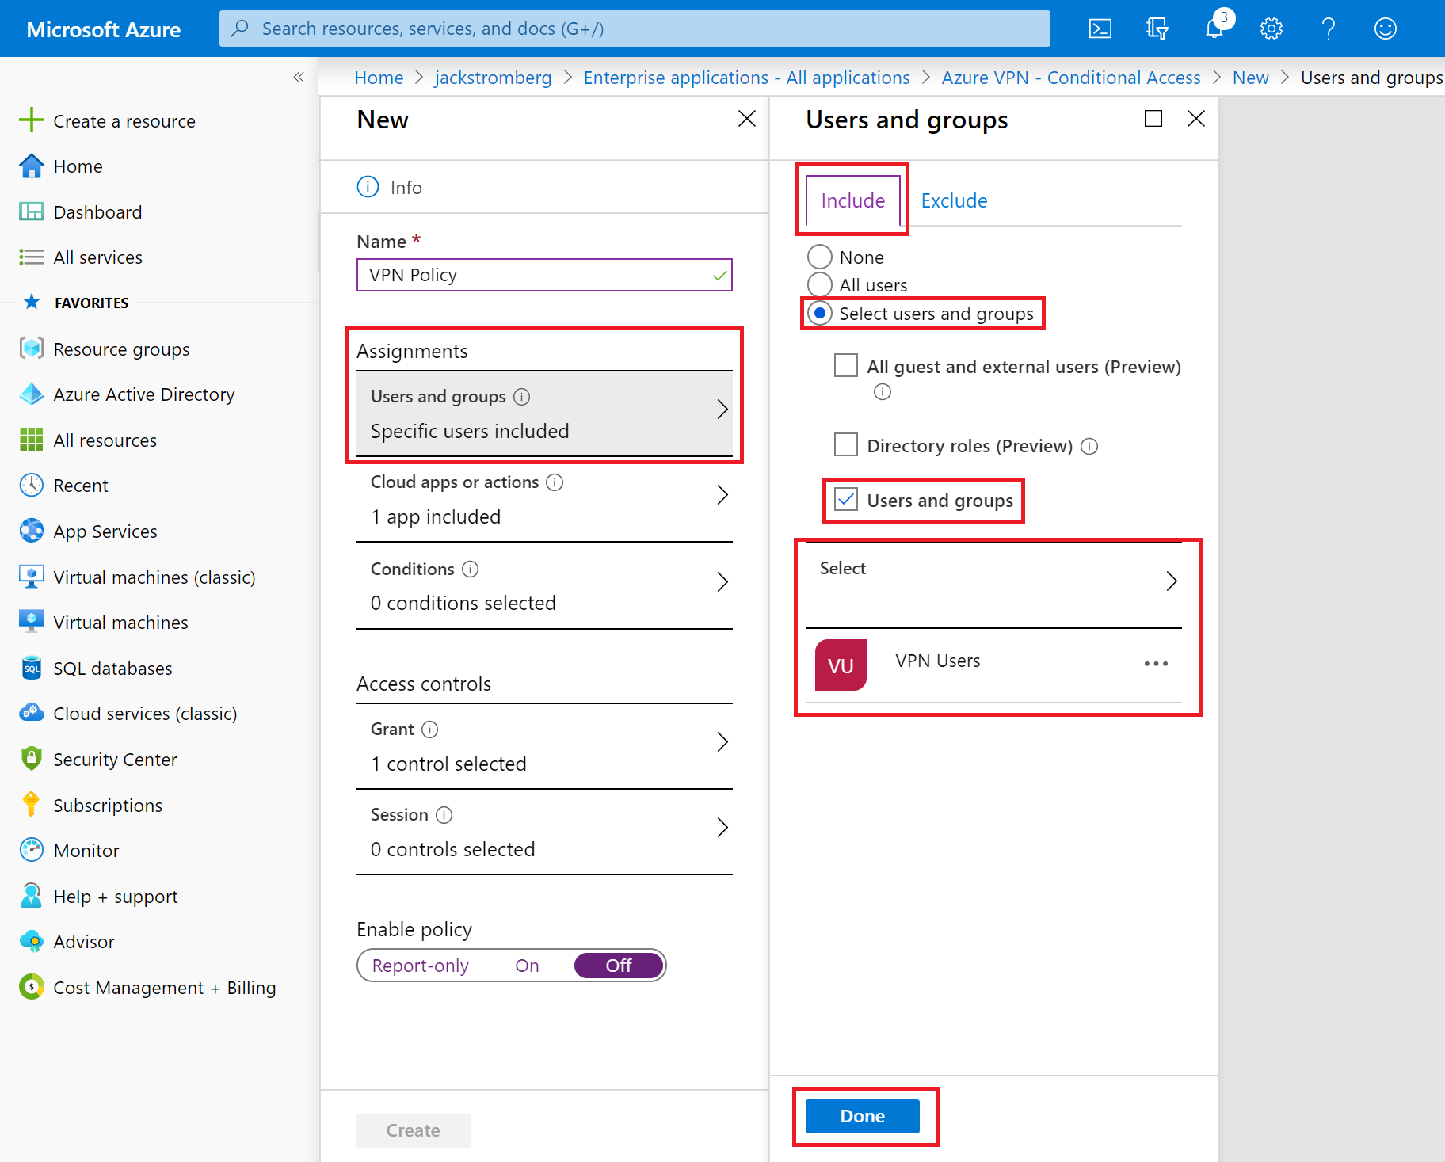Expand Session controls chevron

(x=722, y=828)
